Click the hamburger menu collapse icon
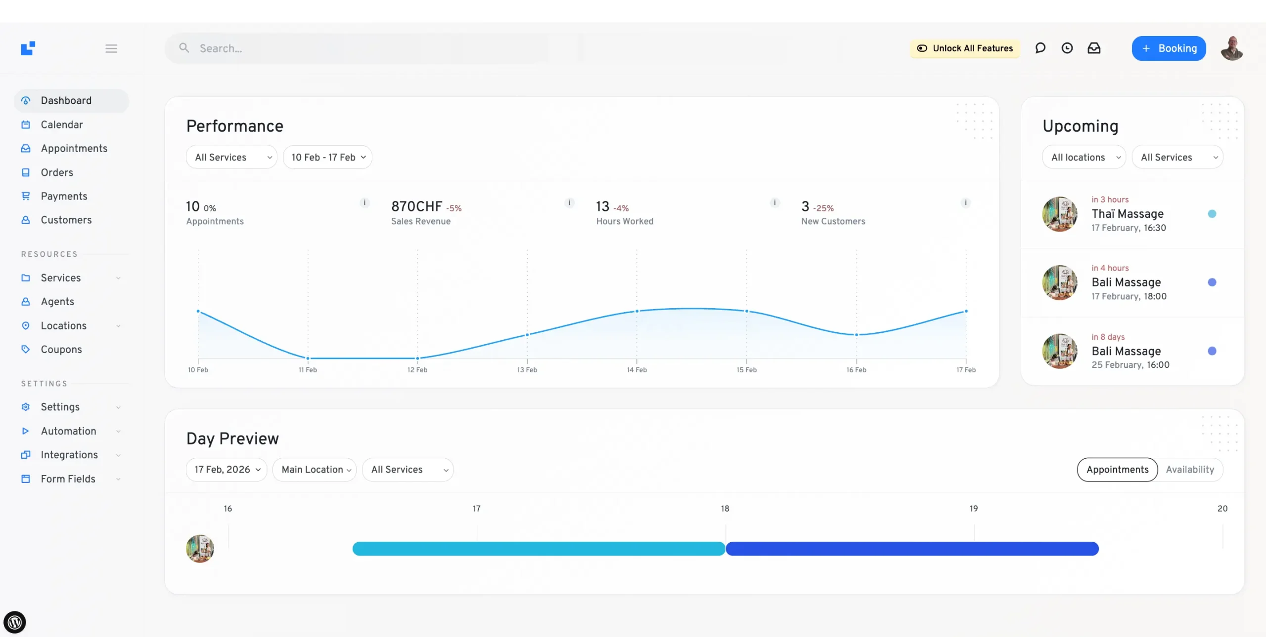The width and height of the screenshot is (1266, 637). pyautogui.click(x=111, y=48)
